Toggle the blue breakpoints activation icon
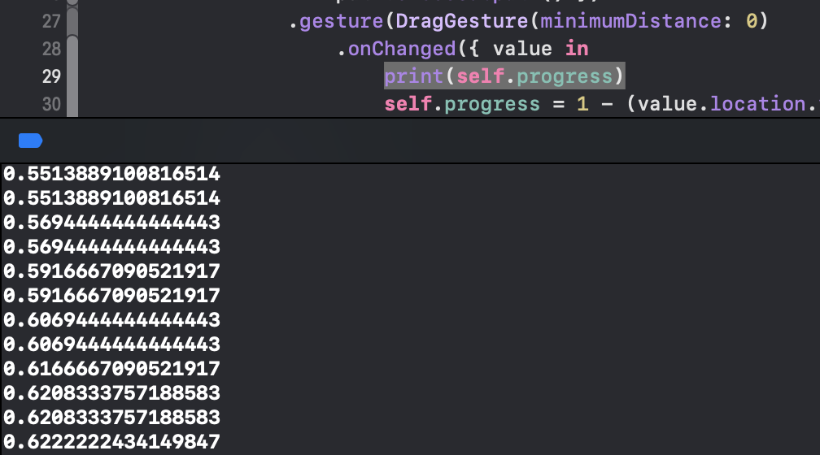 pos(30,141)
